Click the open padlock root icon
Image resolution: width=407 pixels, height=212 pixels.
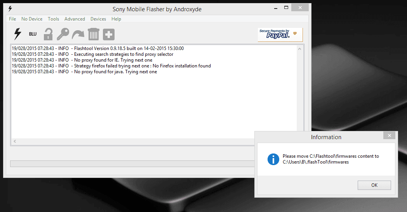(48, 34)
